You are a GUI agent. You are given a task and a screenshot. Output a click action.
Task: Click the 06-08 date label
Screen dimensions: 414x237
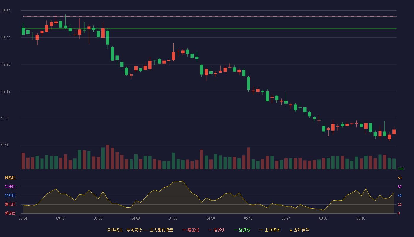323,218
